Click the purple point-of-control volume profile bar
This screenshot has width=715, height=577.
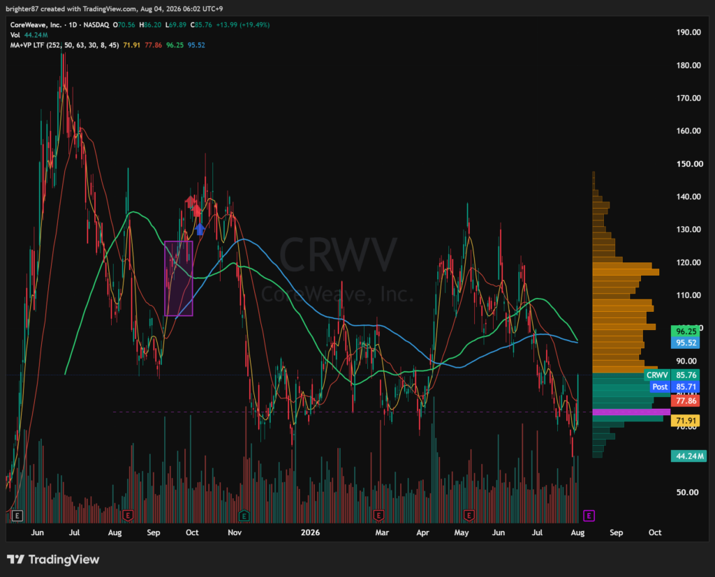[x=631, y=412]
